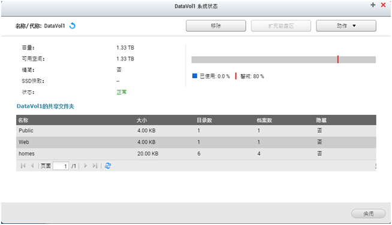Go to next page of folder list
The width and height of the screenshot is (392, 225).
(x=85, y=166)
